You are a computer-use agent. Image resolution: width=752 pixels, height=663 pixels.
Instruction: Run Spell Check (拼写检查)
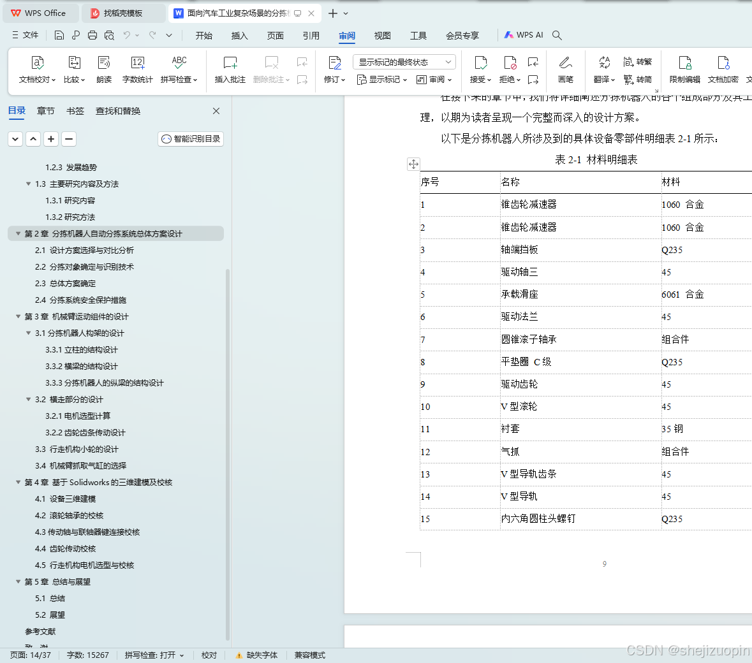179,69
